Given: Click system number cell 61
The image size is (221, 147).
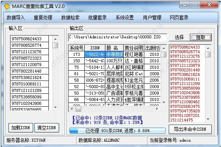Looking at the screenshot, I should click(77, 74).
